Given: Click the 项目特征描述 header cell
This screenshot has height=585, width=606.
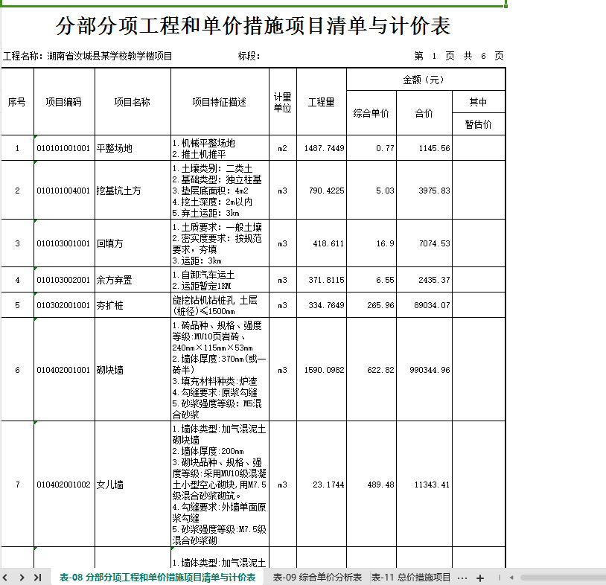Looking at the screenshot, I should (x=220, y=102).
